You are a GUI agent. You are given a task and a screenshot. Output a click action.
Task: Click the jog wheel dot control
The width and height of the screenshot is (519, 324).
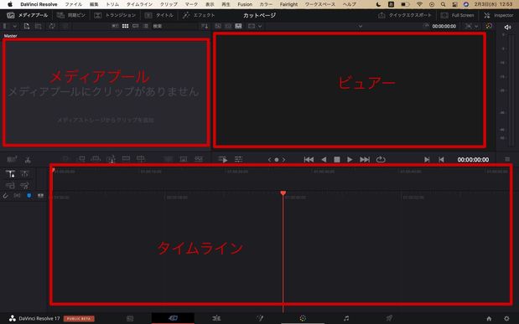pyautogui.click(x=277, y=160)
